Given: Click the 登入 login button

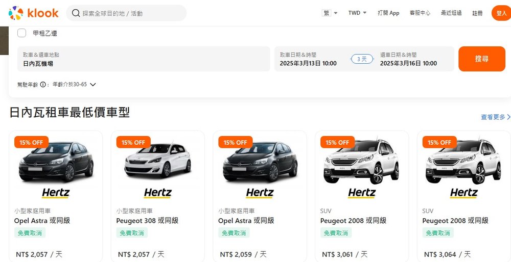Looking at the screenshot, I should [501, 13].
